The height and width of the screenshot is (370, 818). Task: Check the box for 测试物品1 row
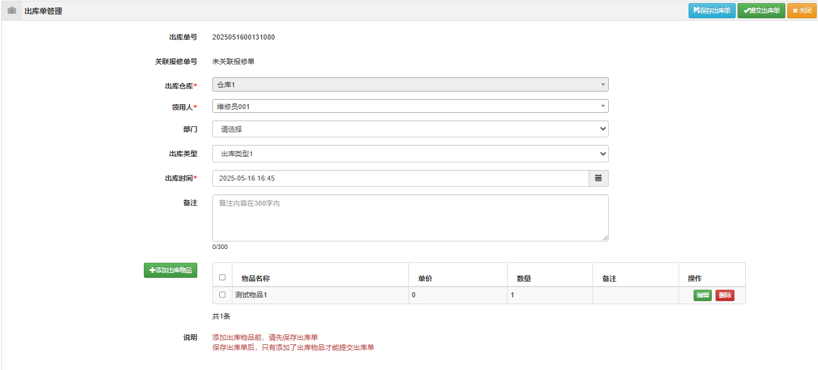[x=222, y=295]
